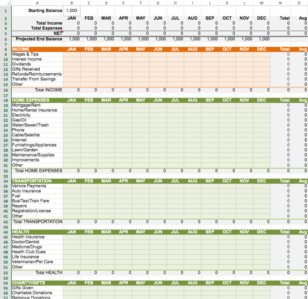Click the Home/Rental Insurance row label

point(35,110)
